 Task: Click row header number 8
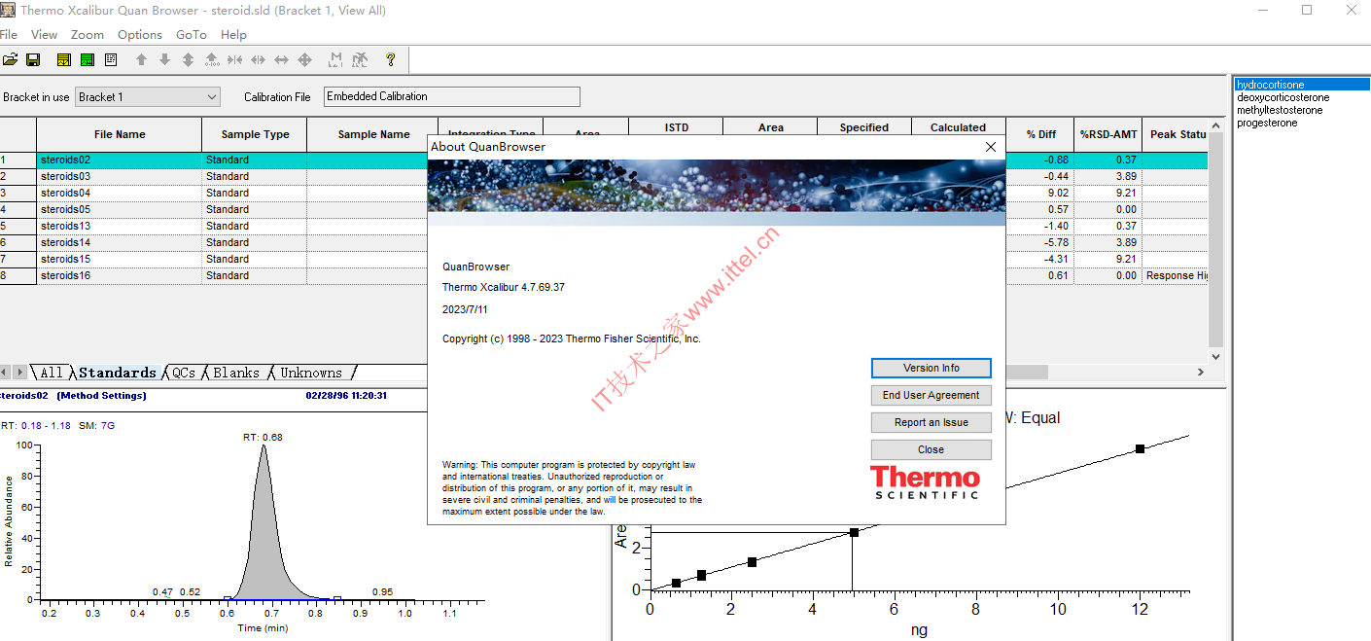tap(18, 275)
